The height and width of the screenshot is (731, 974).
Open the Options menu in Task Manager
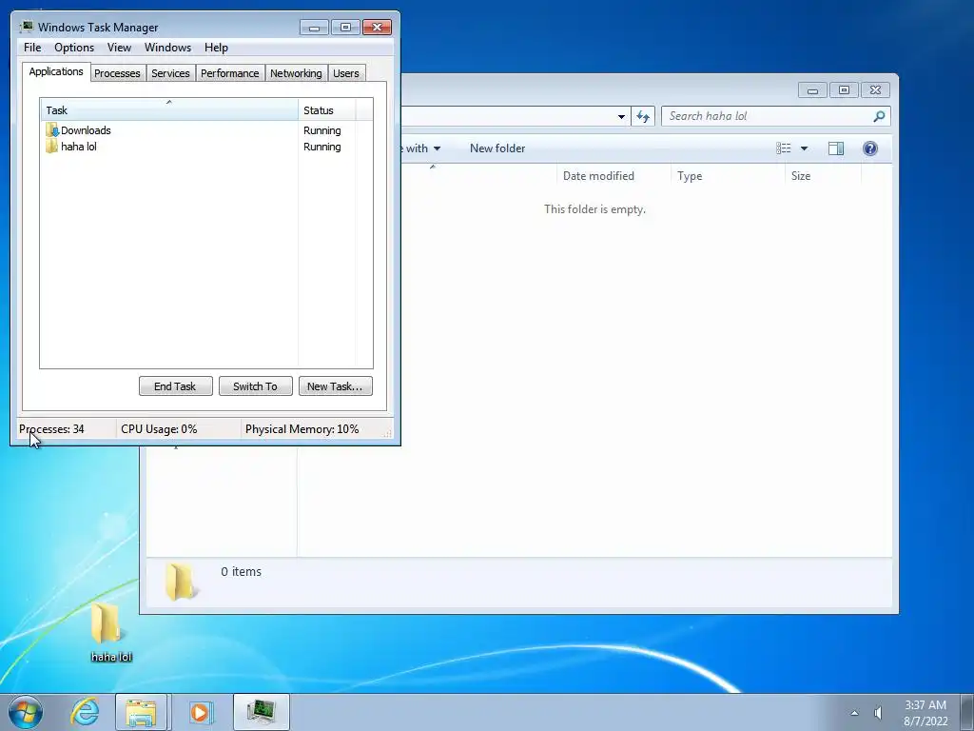pos(74,48)
